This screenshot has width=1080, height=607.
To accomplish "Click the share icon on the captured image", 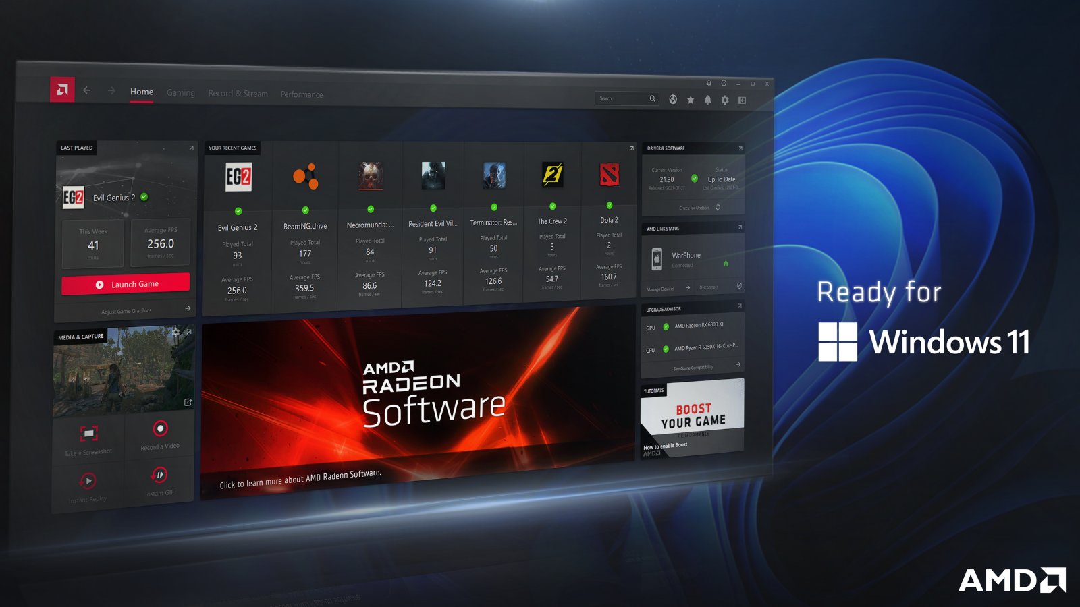I will (188, 402).
